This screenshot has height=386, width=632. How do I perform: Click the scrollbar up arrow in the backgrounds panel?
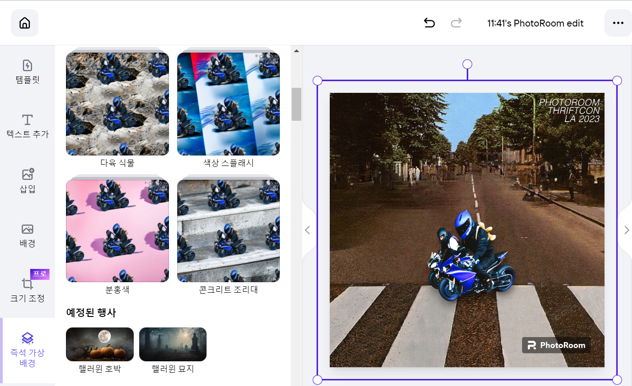point(296,50)
